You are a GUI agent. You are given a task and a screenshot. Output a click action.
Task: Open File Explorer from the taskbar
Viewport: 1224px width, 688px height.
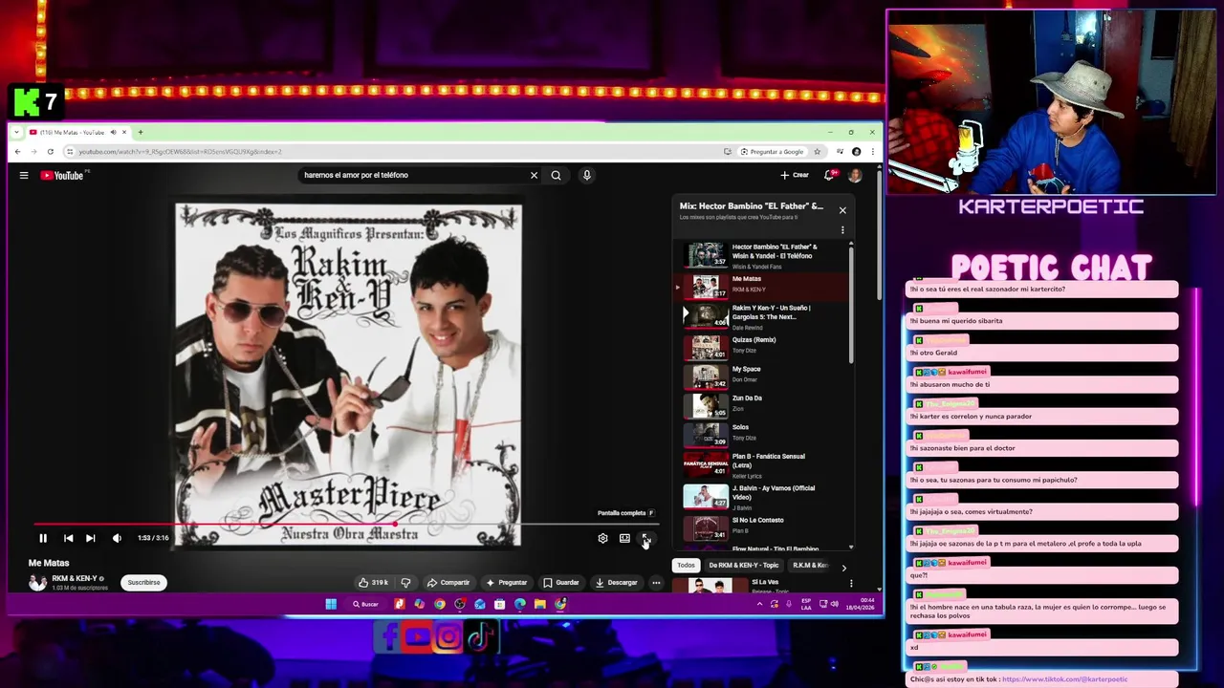pos(540,604)
